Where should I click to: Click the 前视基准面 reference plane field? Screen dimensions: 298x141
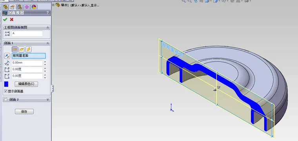tap(29, 56)
